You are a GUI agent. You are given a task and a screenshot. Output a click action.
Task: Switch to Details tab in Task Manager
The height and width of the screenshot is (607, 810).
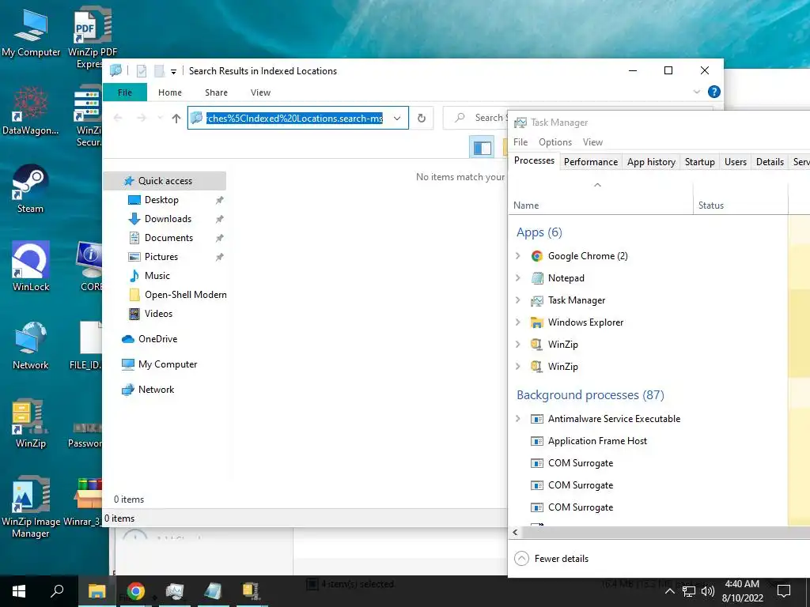pos(770,162)
